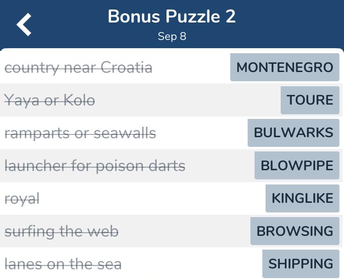This screenshot has height=279, width=344.
Task: Select the TOURE answer tile
Action: tap(310, 100)
